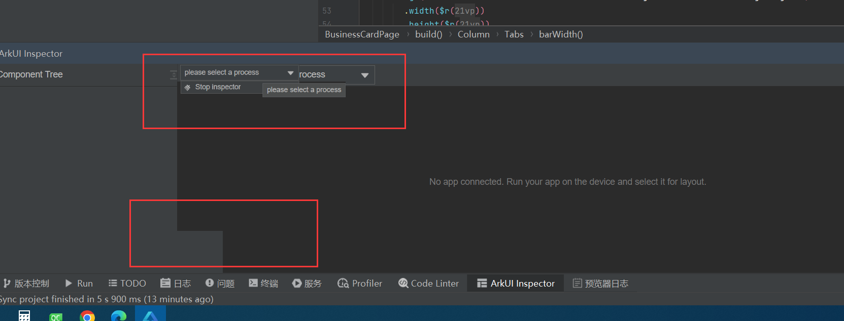Open the 问题 tool window tab
The image size is (844, 321).
[x=220, y=284]
